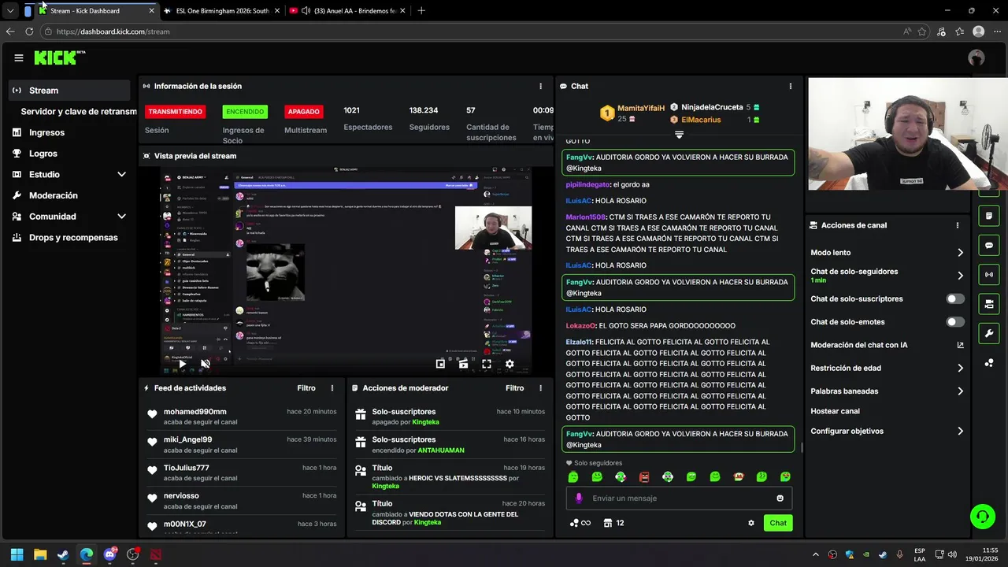This screenshot has width=1008, height=567.
Task: Open Chat panel options menu
Action: tap(791, 87)
